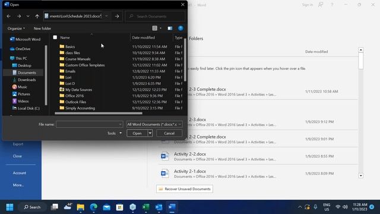Launch Microsoft Edge from taskbar
The width and height of the screenshot is (380, 214).
94,207
